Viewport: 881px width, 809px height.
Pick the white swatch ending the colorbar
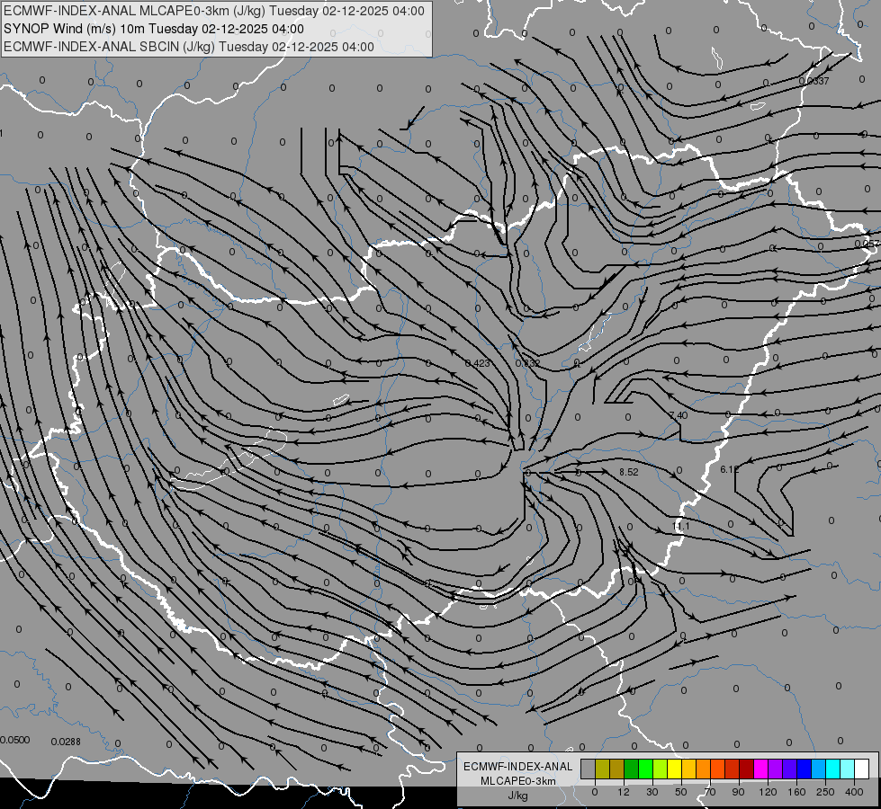(862, 769)
